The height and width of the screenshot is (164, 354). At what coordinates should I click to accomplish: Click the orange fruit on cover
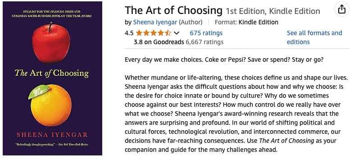pos(51,105)
